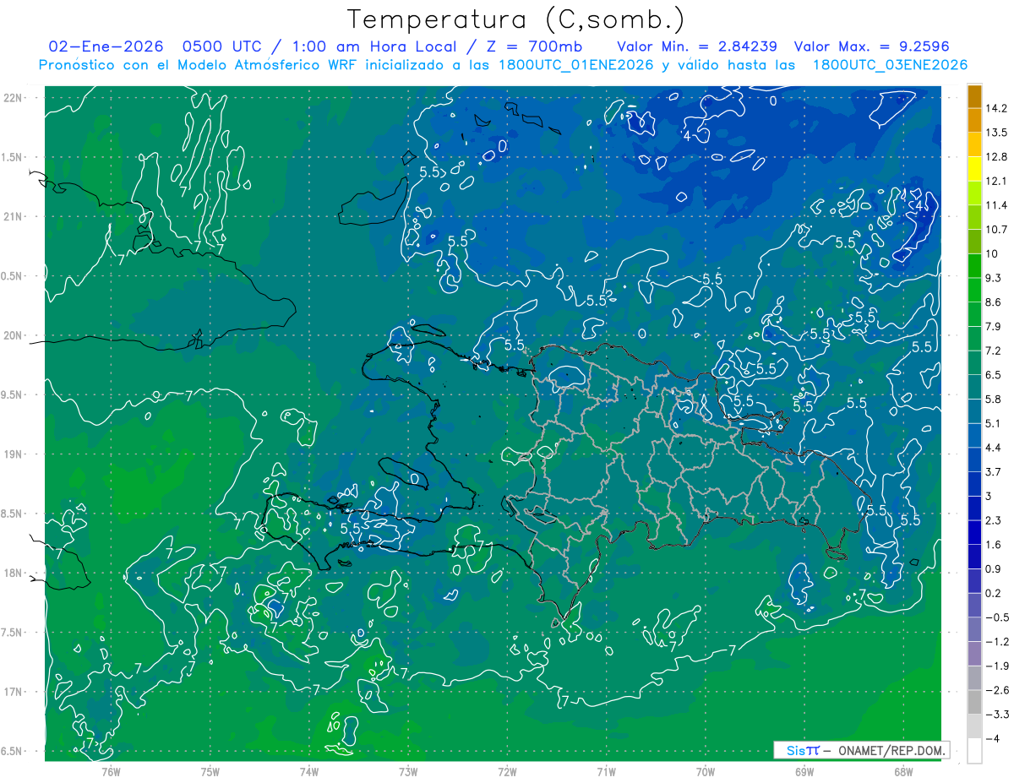Click the '7.9' color scale label

coord(995,326)
